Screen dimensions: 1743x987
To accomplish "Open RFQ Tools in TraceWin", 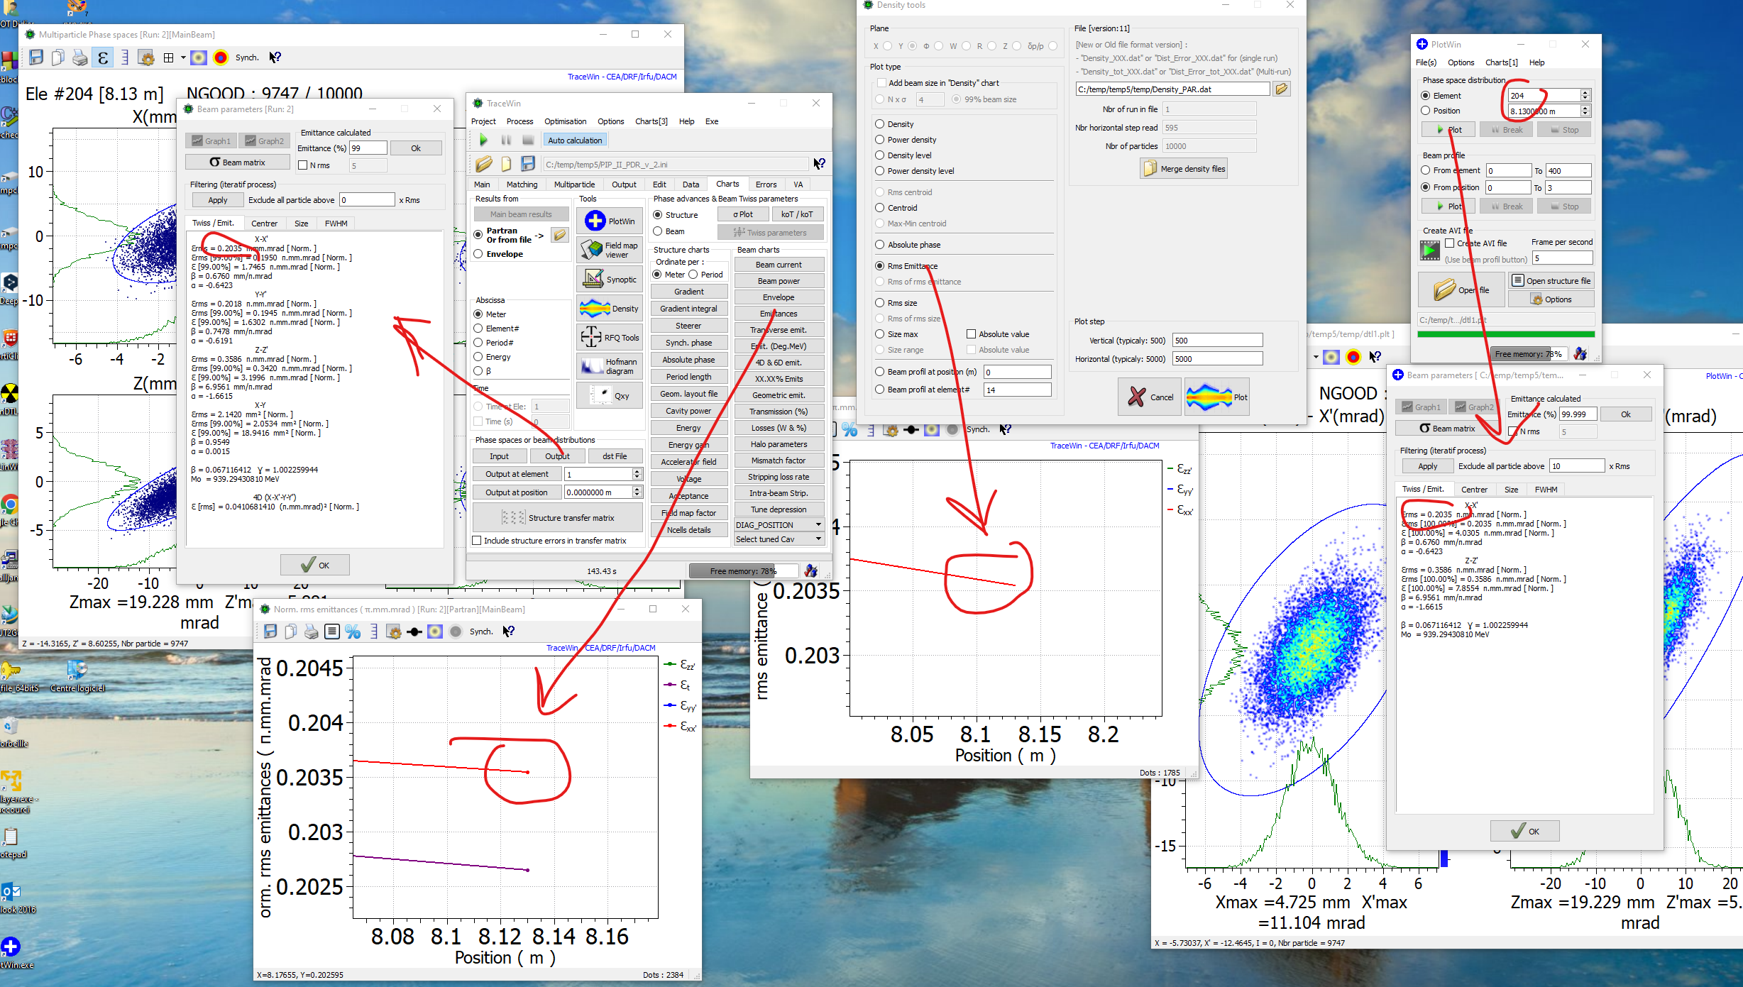I will coord(610,338).
